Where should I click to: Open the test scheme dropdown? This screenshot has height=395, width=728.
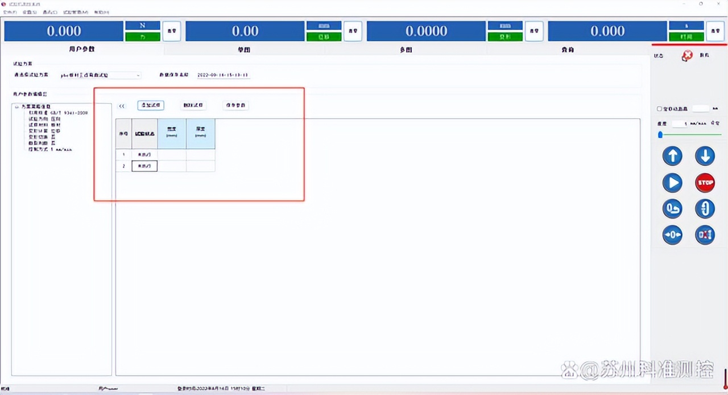[x=138, y=75]
